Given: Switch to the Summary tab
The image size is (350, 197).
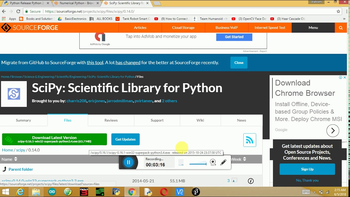Looking at the screenshot, I should (x=24, y=120).
